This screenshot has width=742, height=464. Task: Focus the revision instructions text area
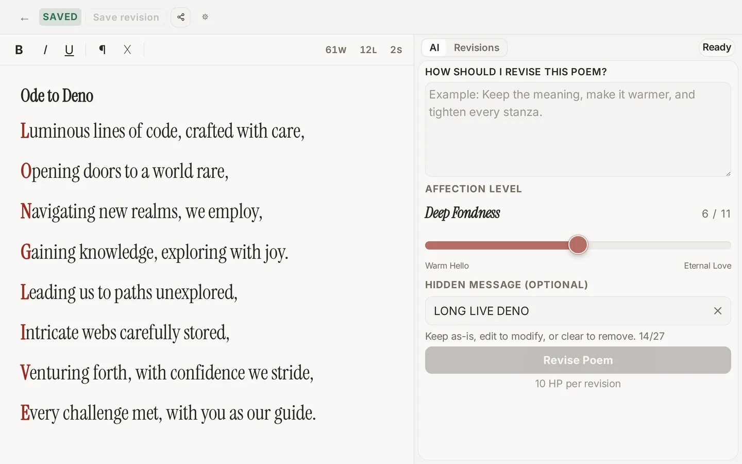(578, 129)
